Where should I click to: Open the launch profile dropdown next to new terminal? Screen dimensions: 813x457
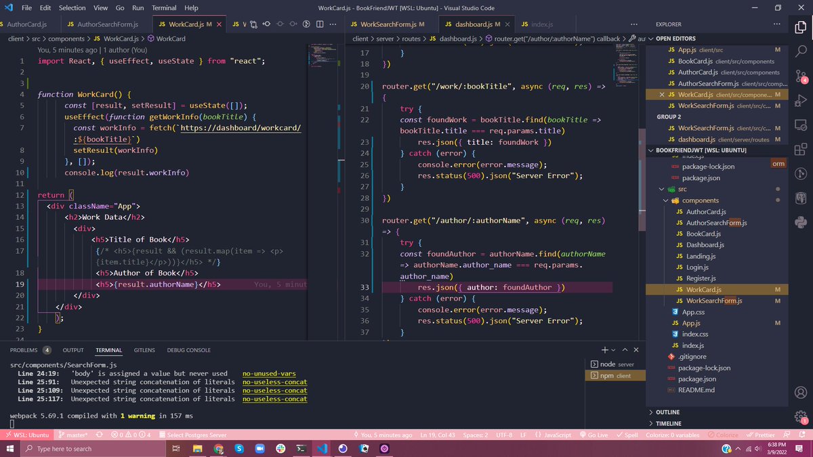pos(614,350)
